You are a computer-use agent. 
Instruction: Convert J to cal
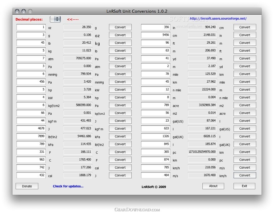point(120,167)
